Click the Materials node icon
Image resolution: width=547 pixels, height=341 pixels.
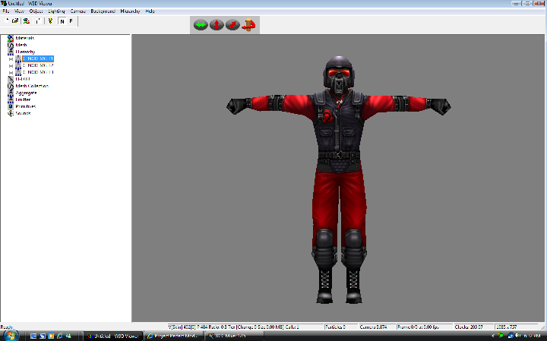[x=11, y=38]
